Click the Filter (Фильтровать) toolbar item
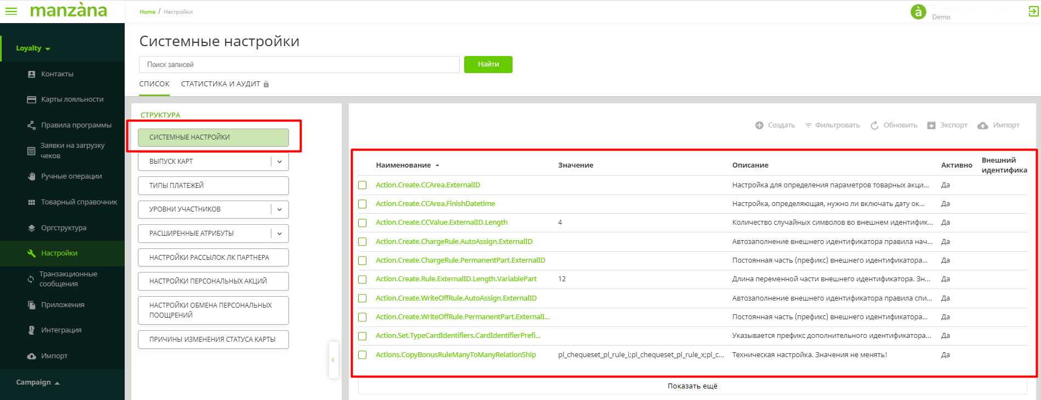 click(832, 125)
